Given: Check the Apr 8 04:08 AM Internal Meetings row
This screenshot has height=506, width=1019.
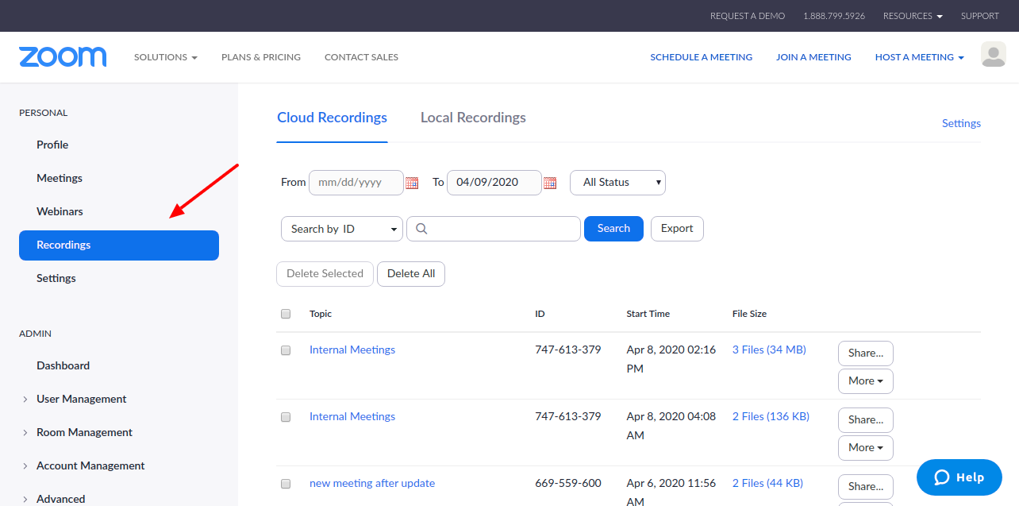Looking at the screenshot, I should (286, 417).
